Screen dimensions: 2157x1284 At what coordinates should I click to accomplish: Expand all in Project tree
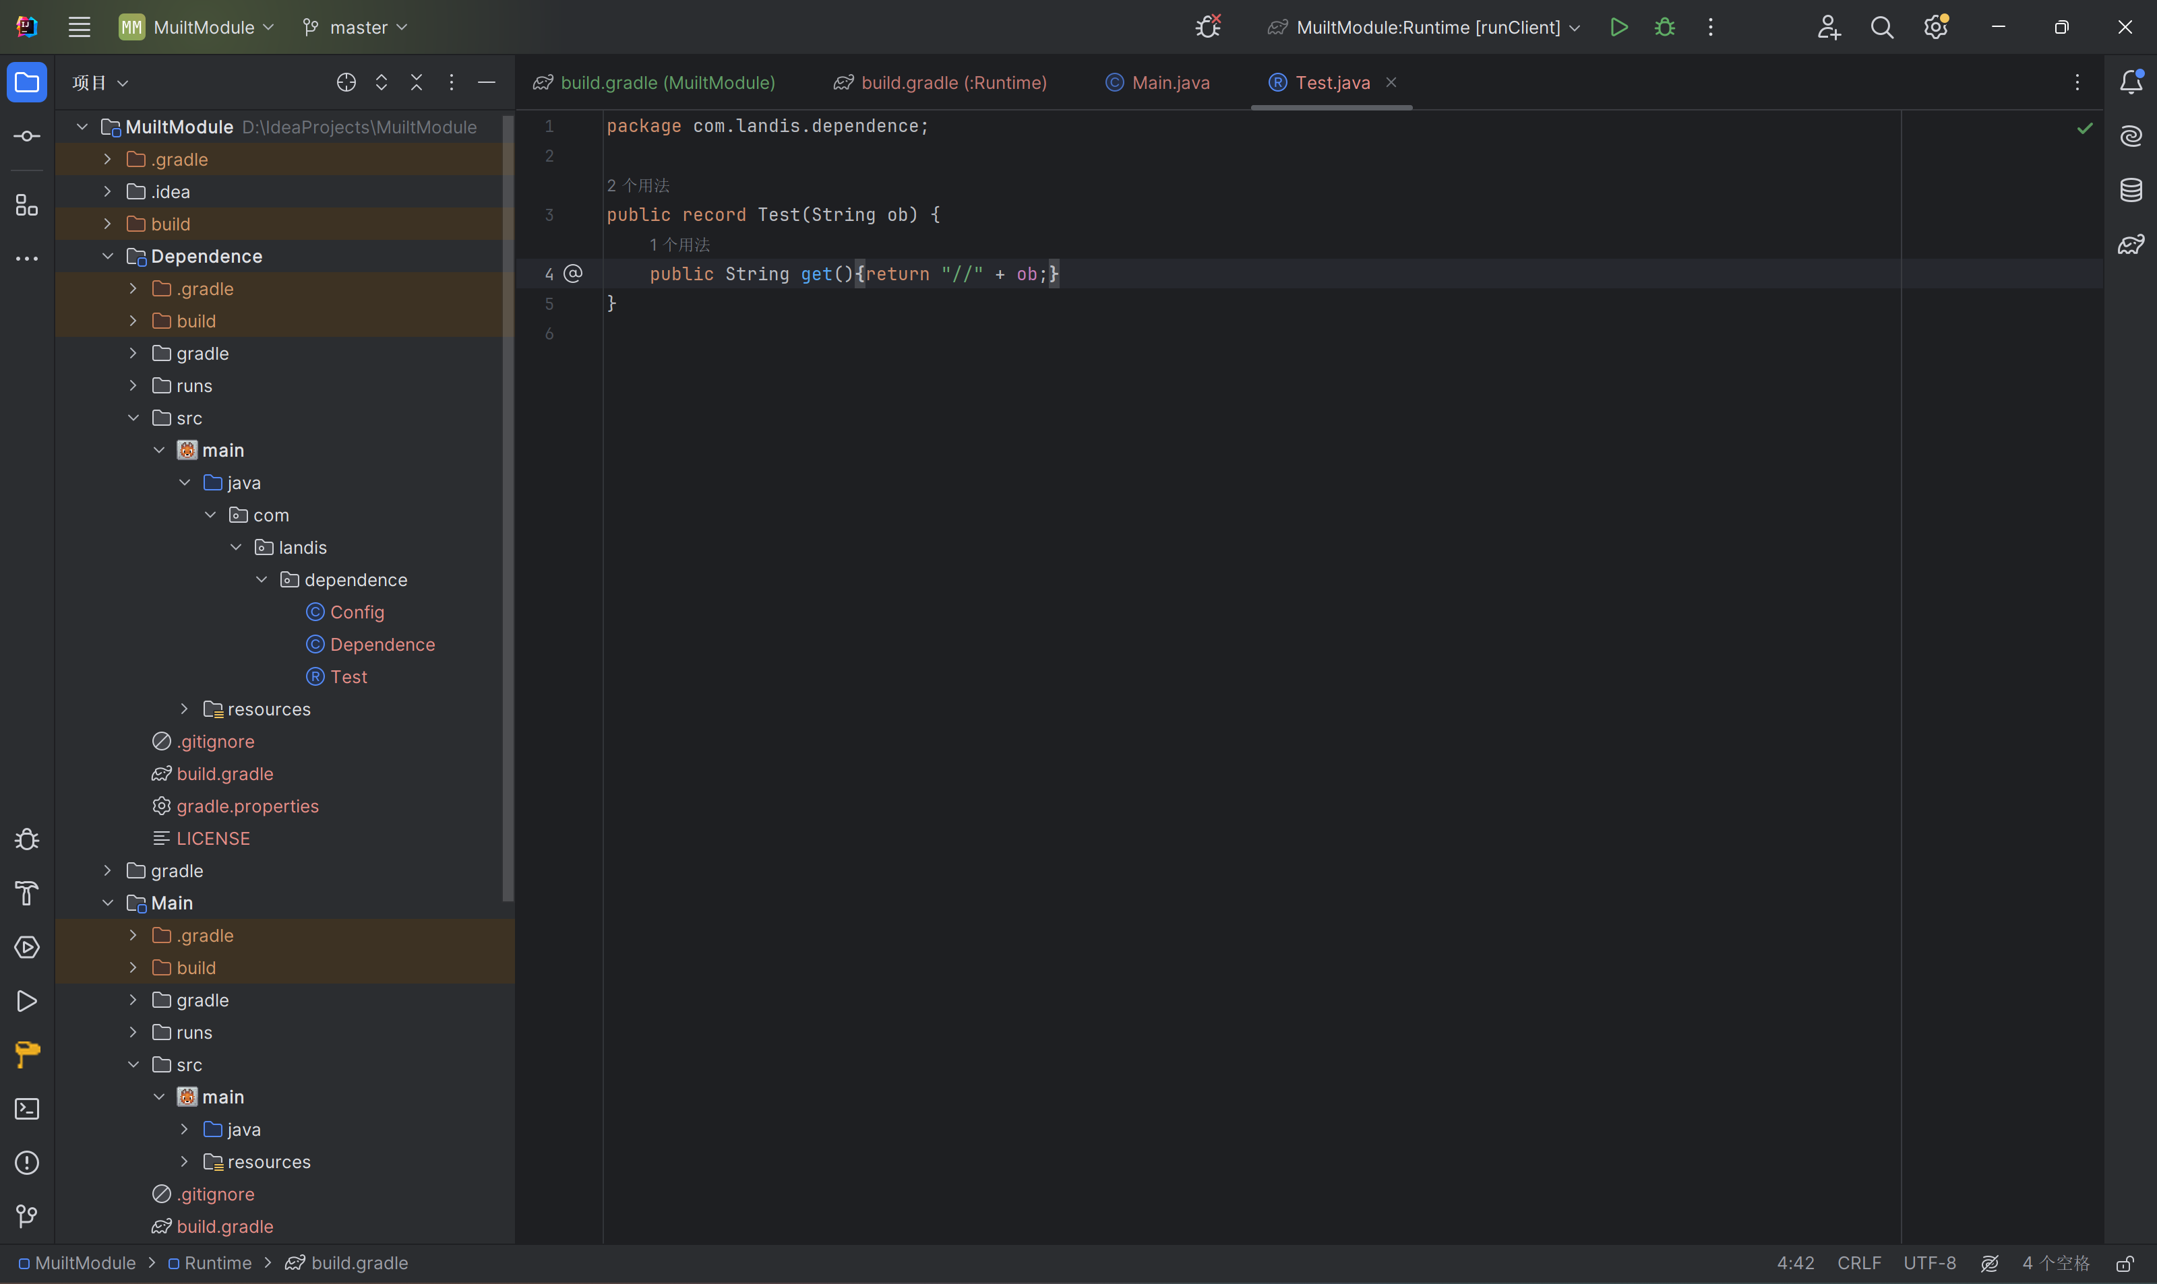[382, 82]
